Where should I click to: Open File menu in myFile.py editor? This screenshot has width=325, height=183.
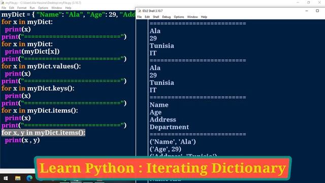pos(4,8)
